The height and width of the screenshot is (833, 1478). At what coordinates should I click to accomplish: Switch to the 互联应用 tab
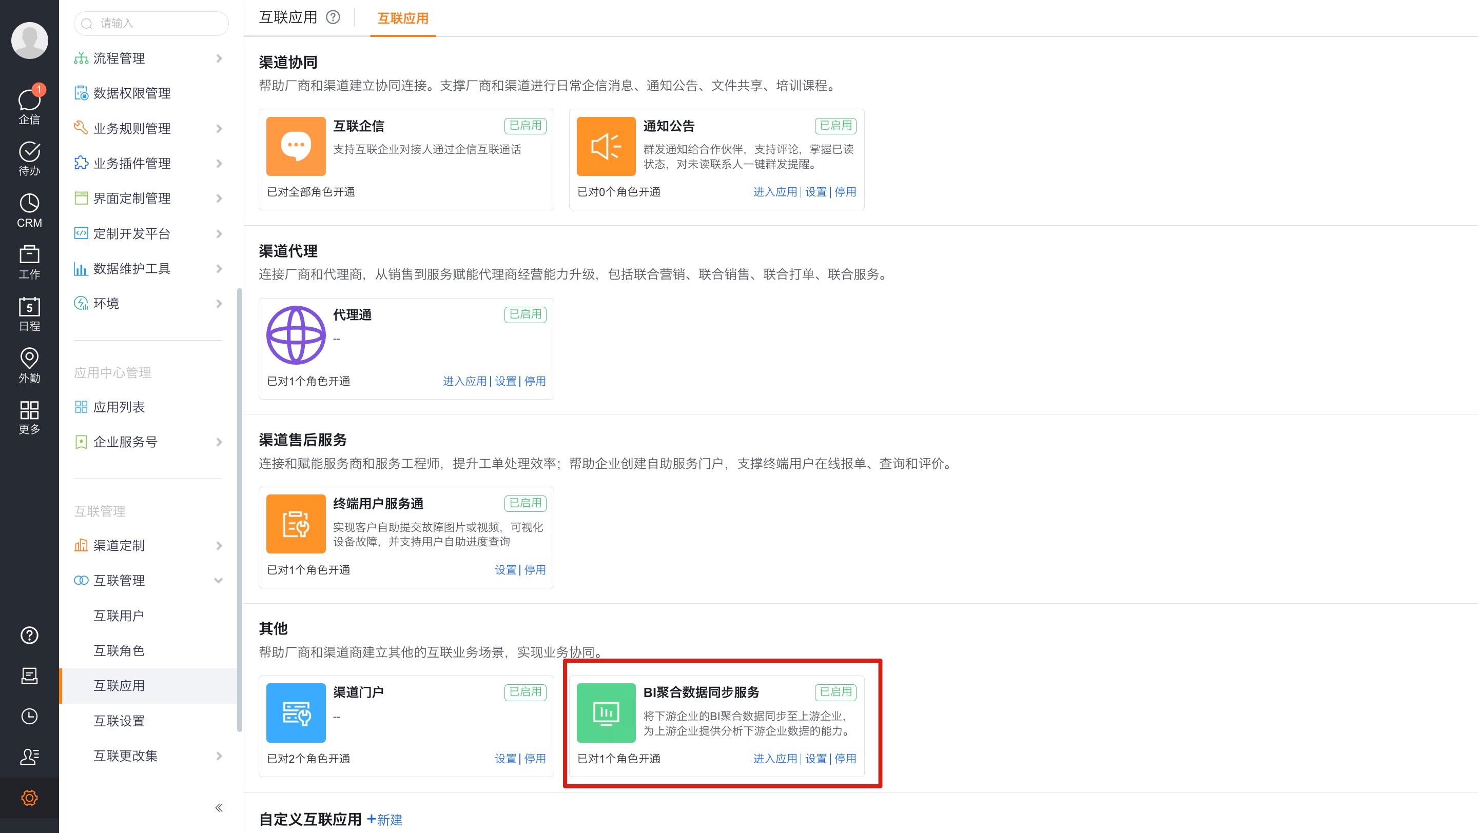(402, 19)
